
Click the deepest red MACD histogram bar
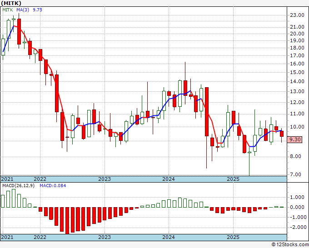[x=67, y=220]
